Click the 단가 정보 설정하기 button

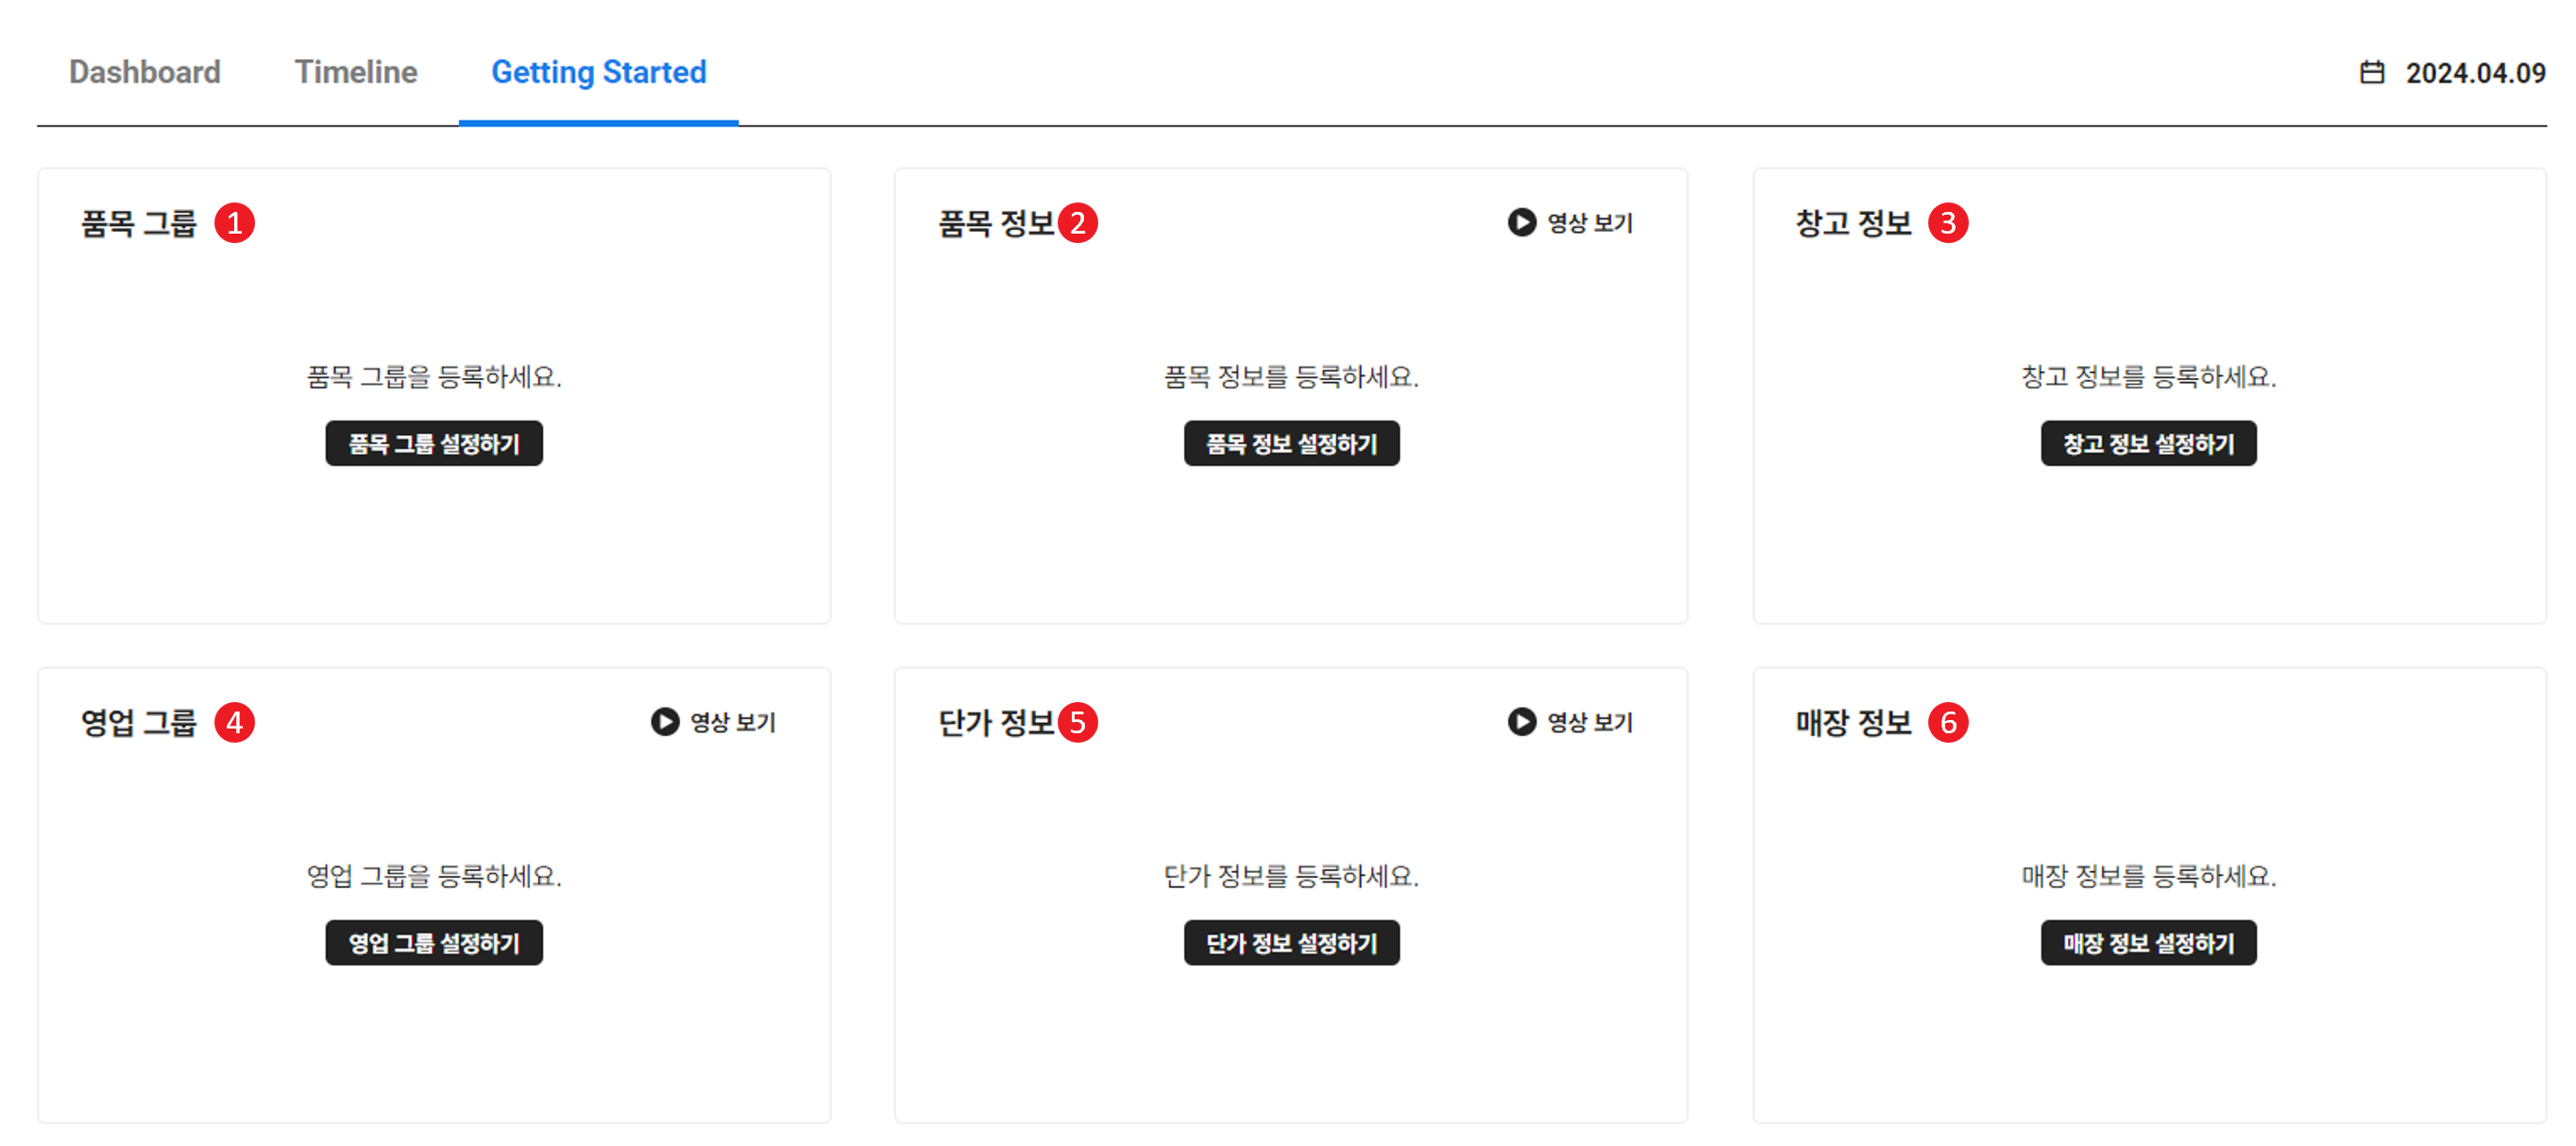(x=1291, y=942)
